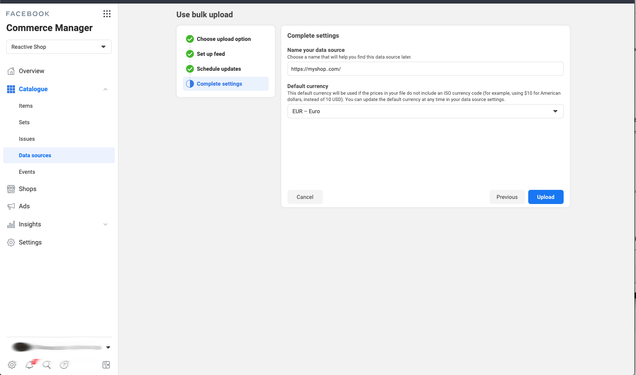Open Settings in the sidebar
636x375 pixels.
[x=30, y=243]
